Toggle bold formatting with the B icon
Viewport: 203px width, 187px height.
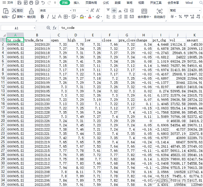42,16
